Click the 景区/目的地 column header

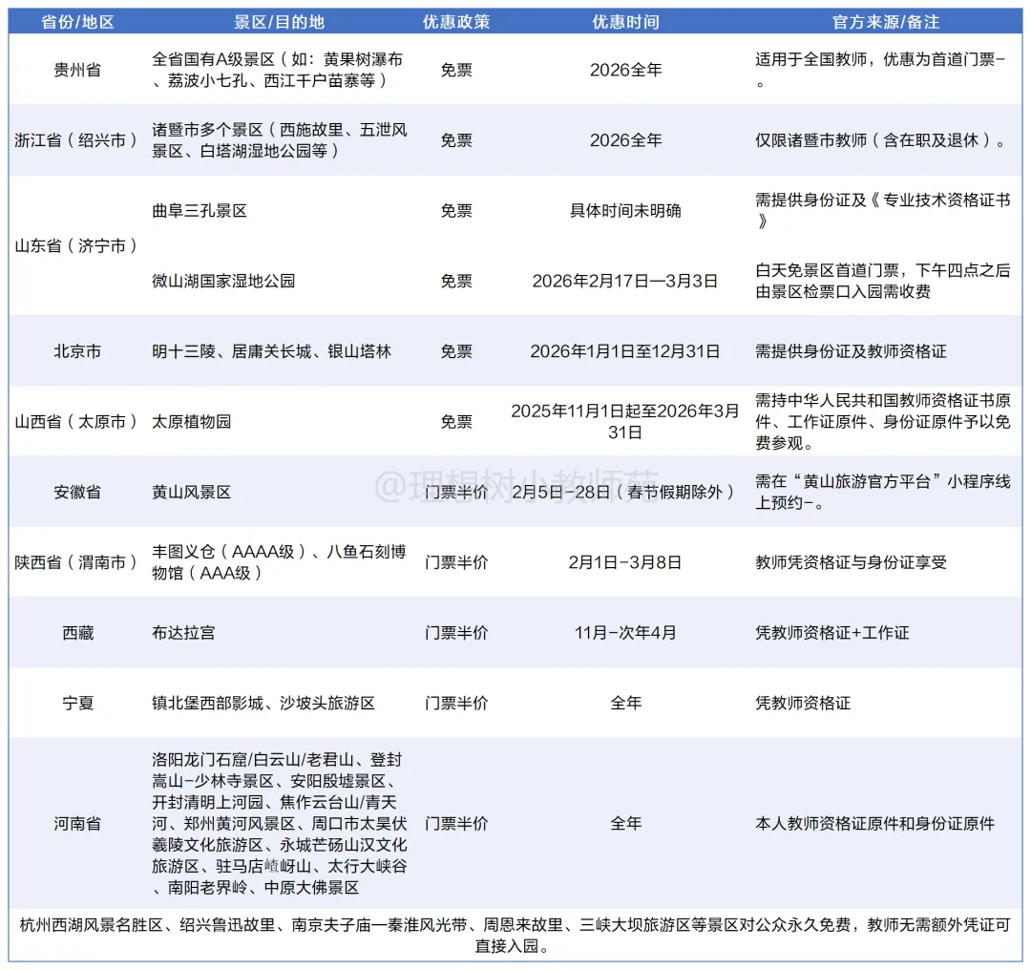tap(280, 22)
